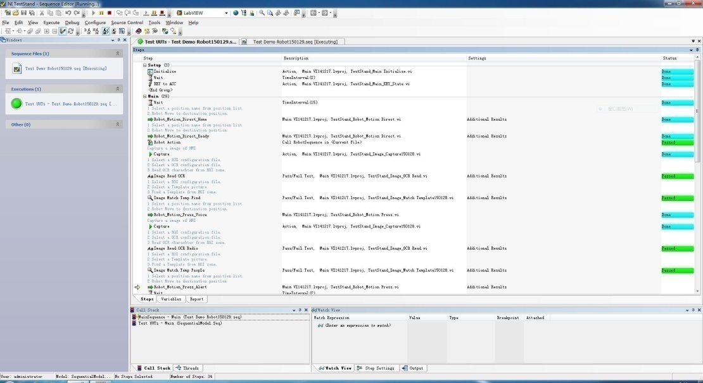Collapse the Main (29) step group
Viewport: 703px width, 383px height.
[145, 96]
